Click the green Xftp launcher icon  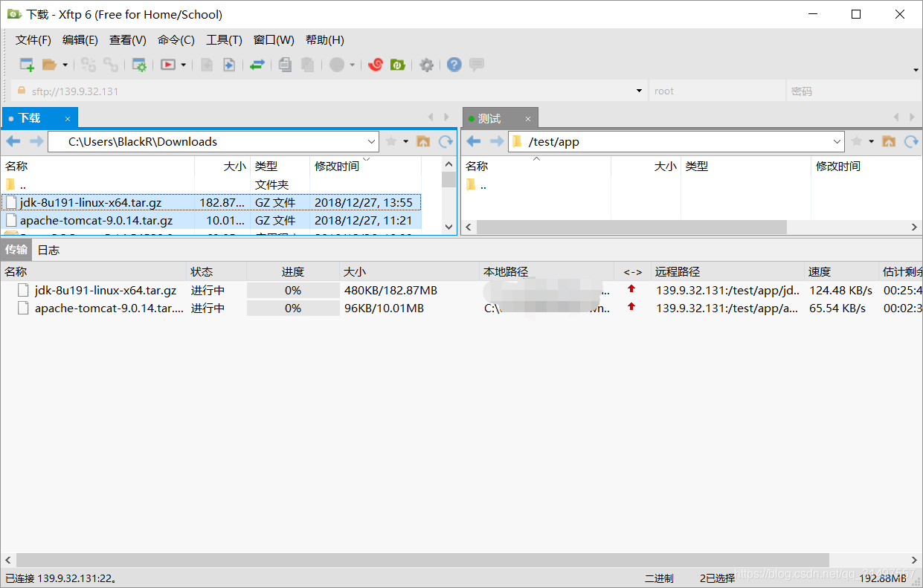tap(398, 65)
